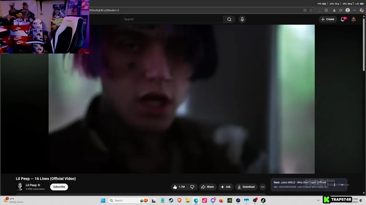Open Notepad icon in taskbar
Screen dimensions: 366x205
(x=162, y=200)
